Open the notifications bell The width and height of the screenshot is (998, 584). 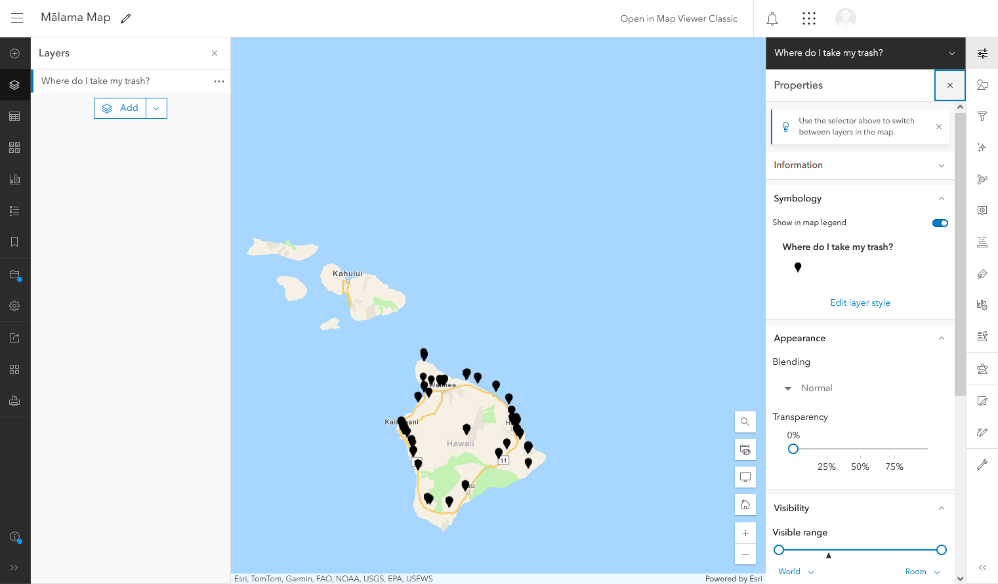[x=772, y=18]
